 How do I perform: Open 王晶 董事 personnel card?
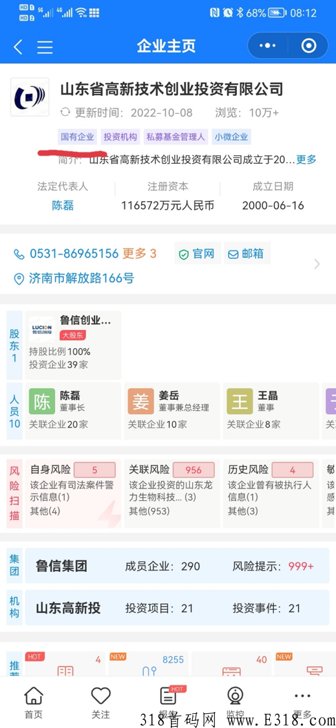pyautogui.click(x=271, y=412)
